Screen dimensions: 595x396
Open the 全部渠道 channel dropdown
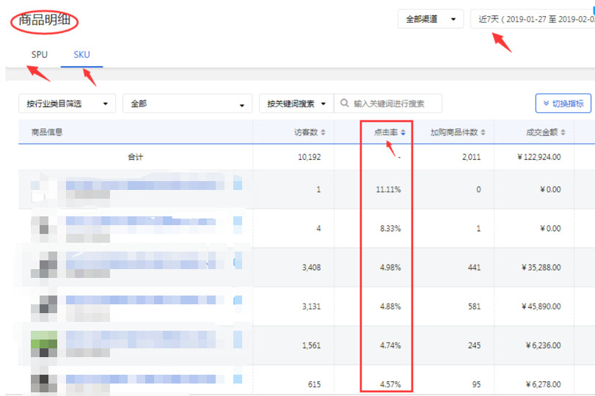(x=431, y=19)
